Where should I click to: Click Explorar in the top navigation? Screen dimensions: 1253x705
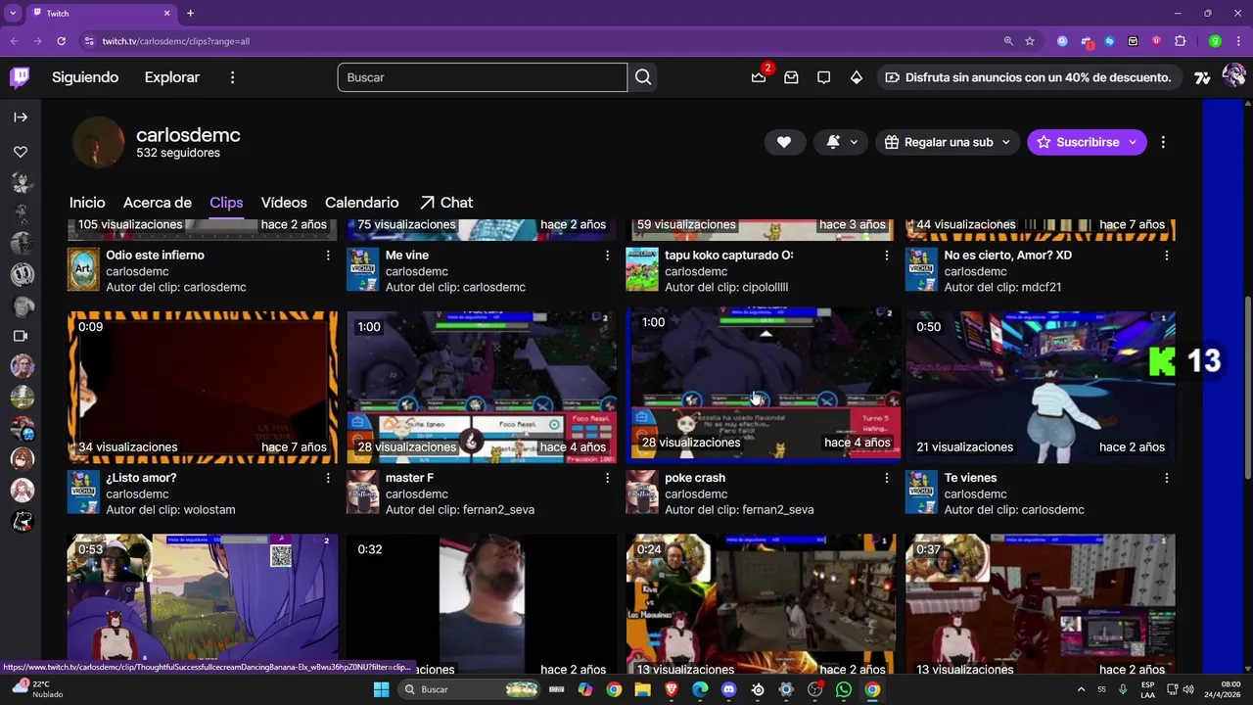[172, 77]
